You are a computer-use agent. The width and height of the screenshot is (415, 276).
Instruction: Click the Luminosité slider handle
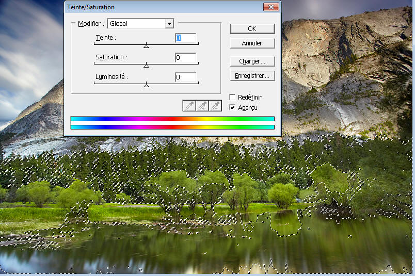[146, 85]
